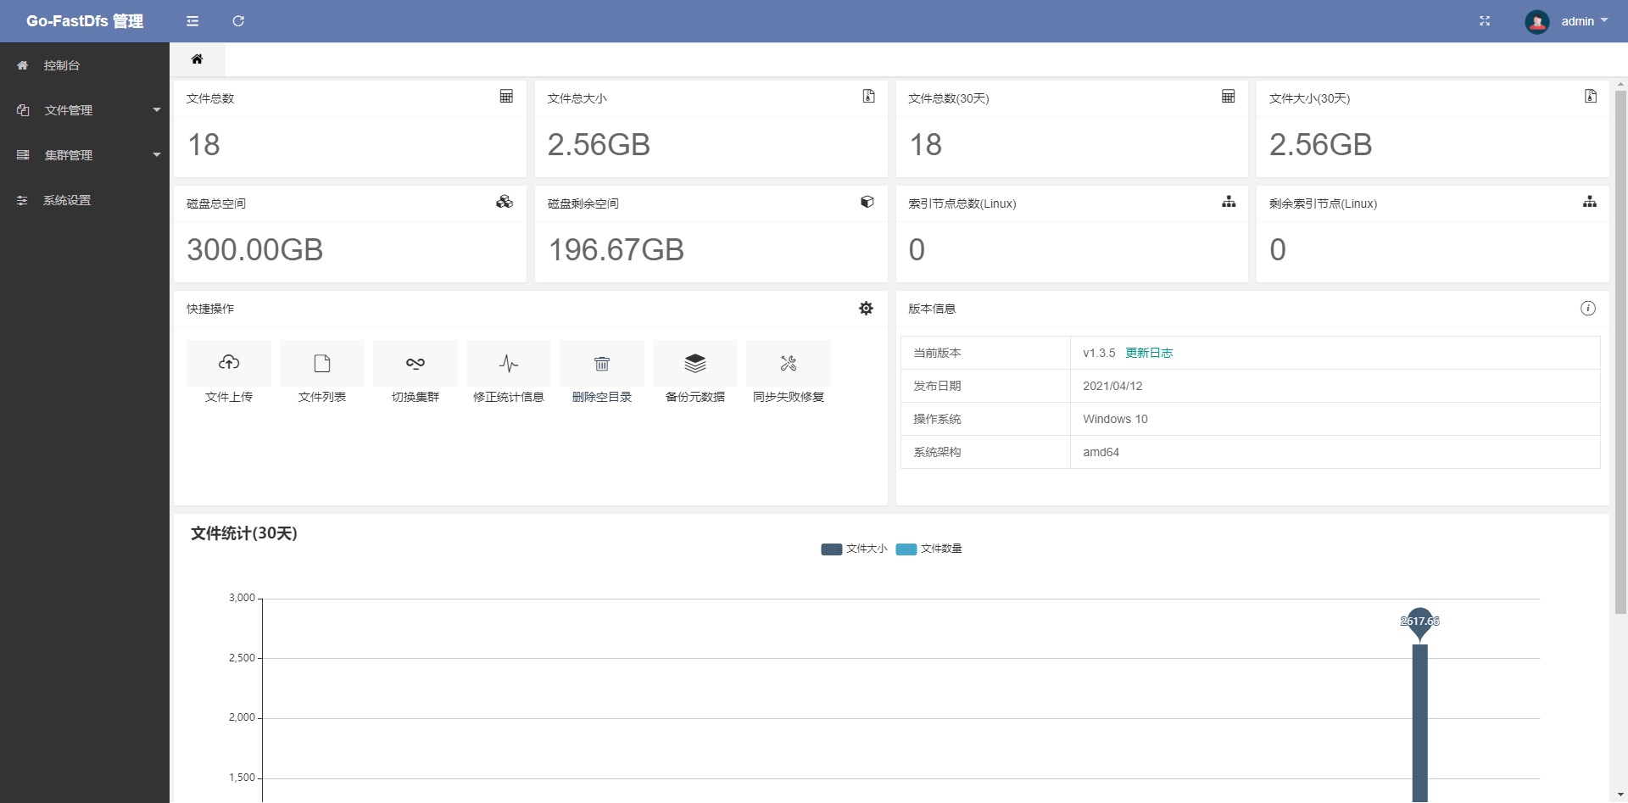Run 同步失败修复 quick action
Screen dimensions: 1628x803
(x=788, y=363)
